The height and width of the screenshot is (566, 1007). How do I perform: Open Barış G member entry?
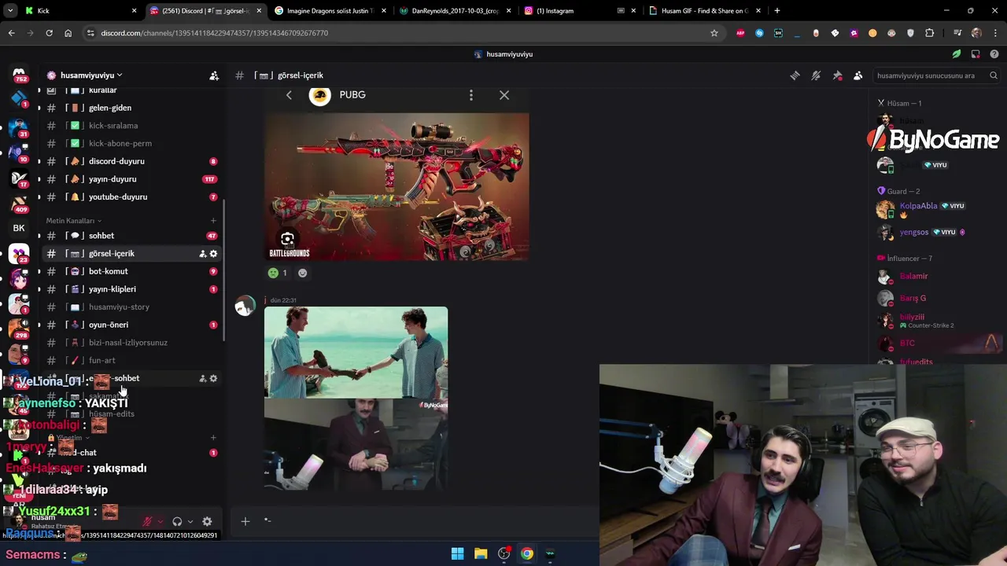coord(913,299)
